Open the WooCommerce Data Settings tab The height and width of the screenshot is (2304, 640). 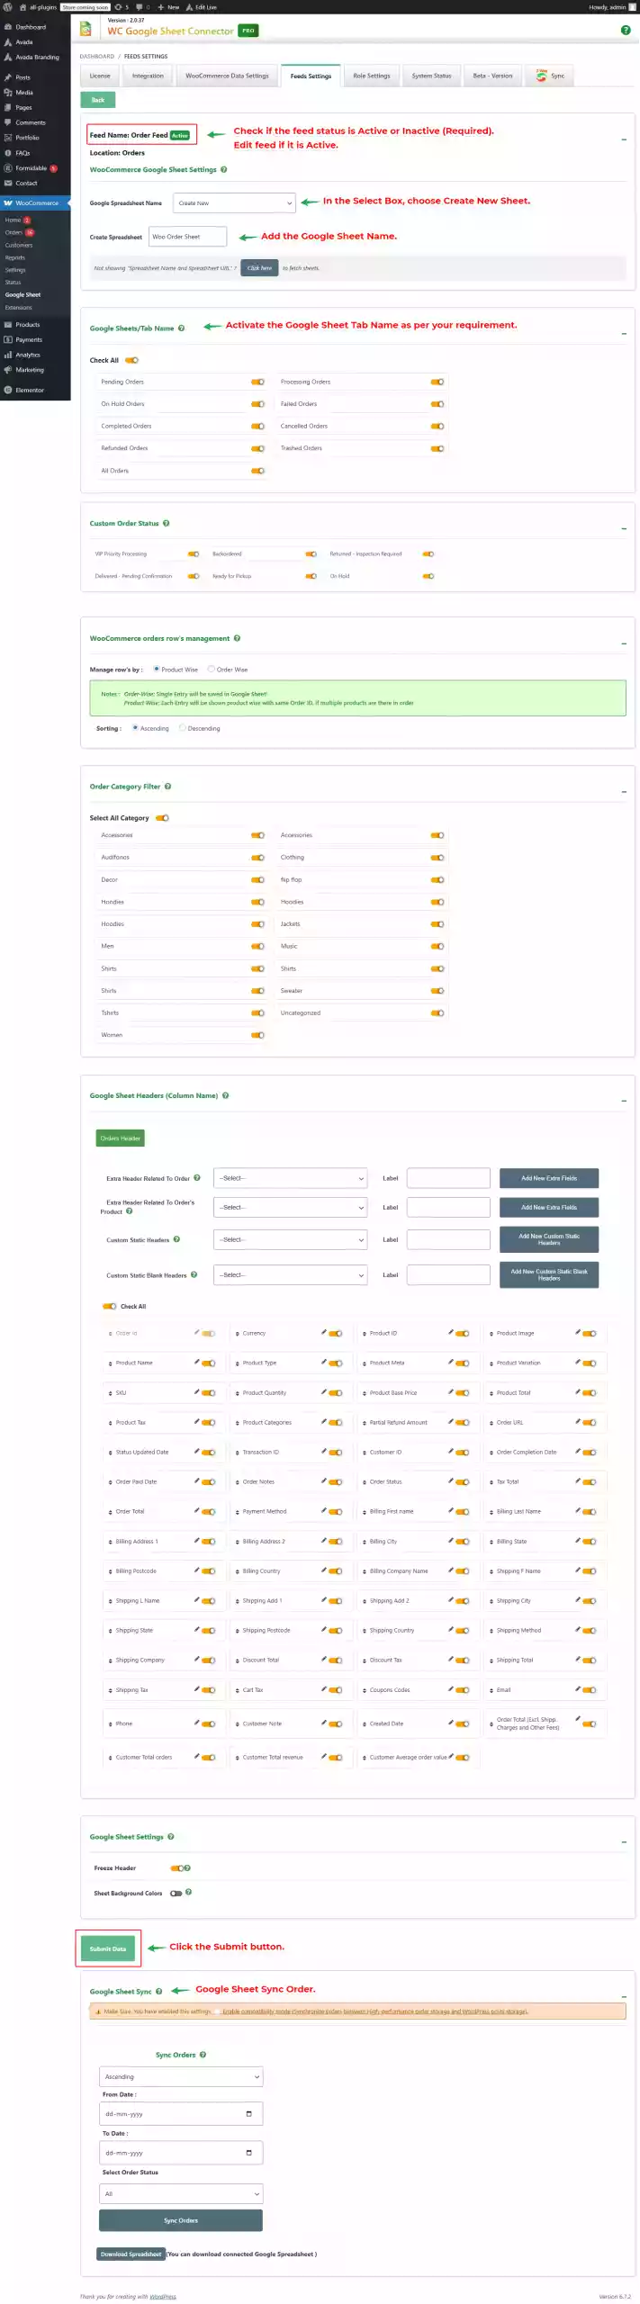coord(227,76)
